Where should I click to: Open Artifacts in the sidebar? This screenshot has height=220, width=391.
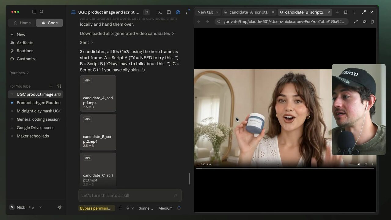[25, 43]
